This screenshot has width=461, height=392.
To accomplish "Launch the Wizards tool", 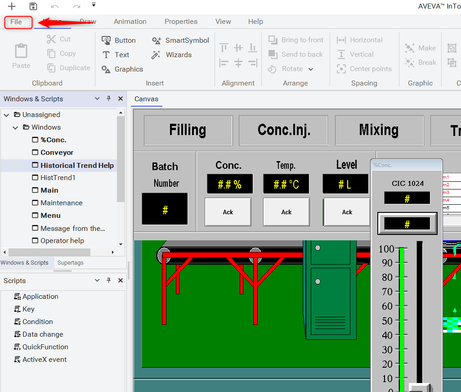I will tap(172, 55).
